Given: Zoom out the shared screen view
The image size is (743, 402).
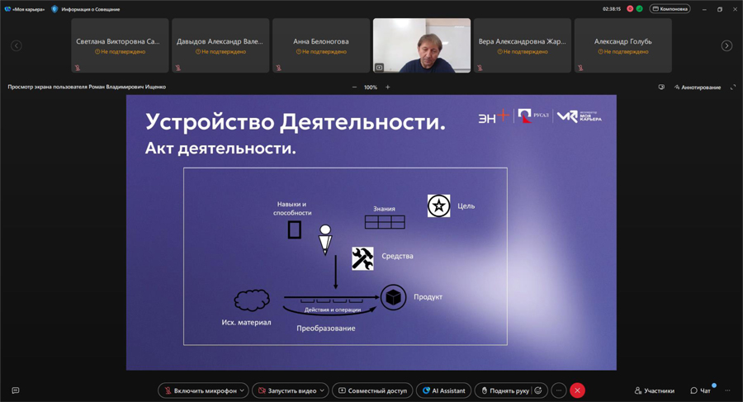Looking at the screenshot, I should pos(354,87).
